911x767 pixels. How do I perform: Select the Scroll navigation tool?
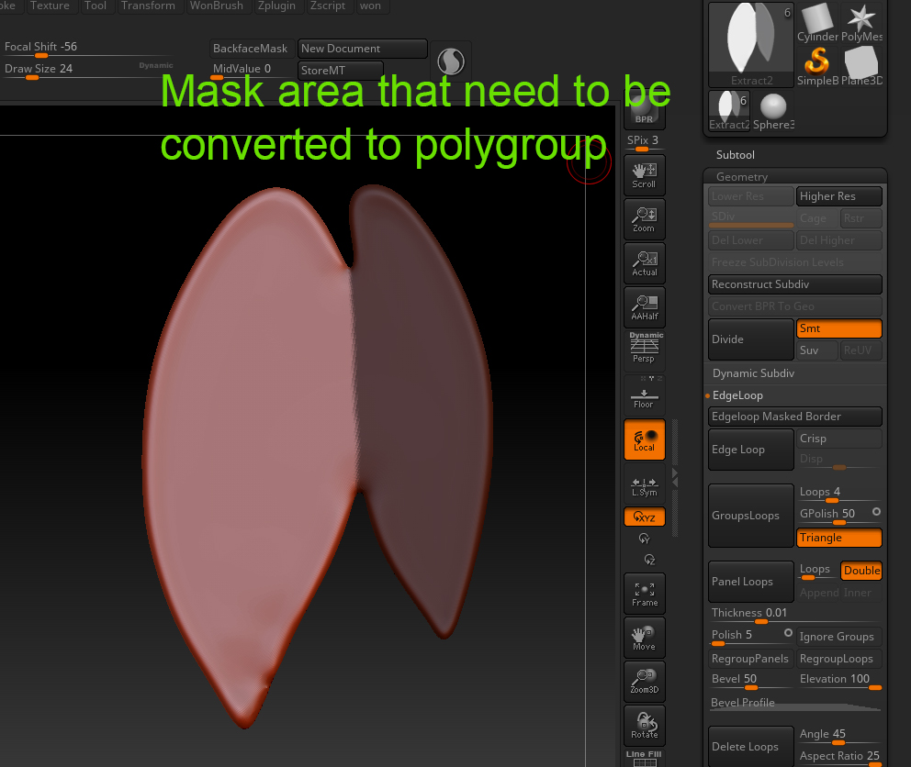(x=644, y=174)
